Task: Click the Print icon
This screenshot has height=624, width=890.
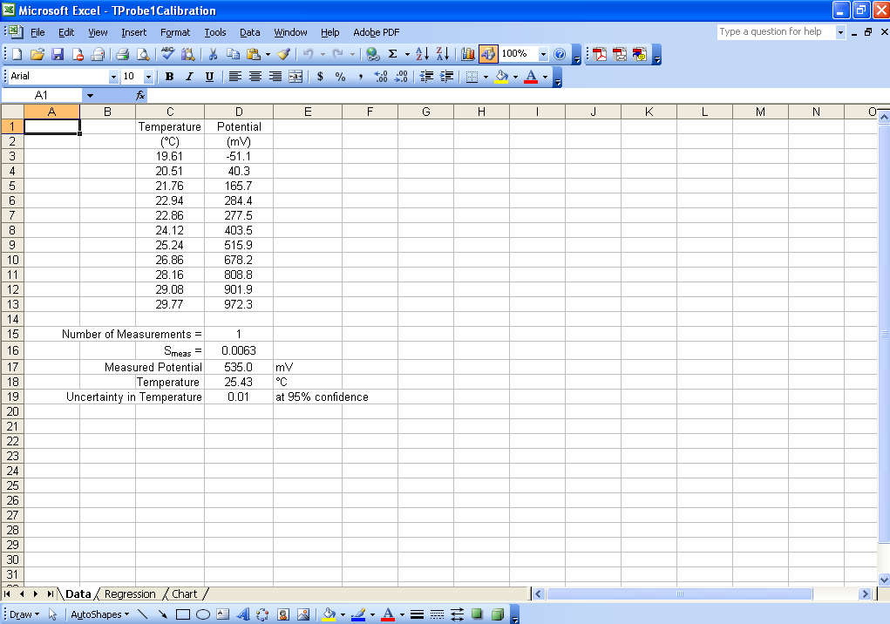Action: 122,54
